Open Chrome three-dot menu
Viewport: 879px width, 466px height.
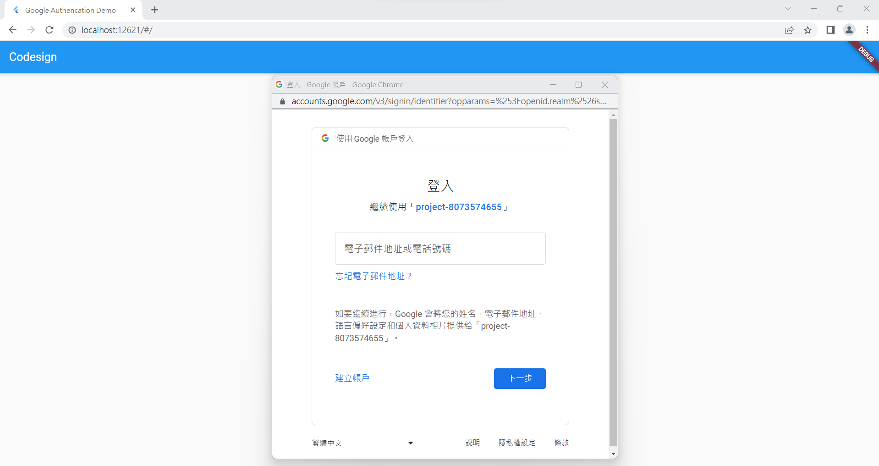coord(867,30)
